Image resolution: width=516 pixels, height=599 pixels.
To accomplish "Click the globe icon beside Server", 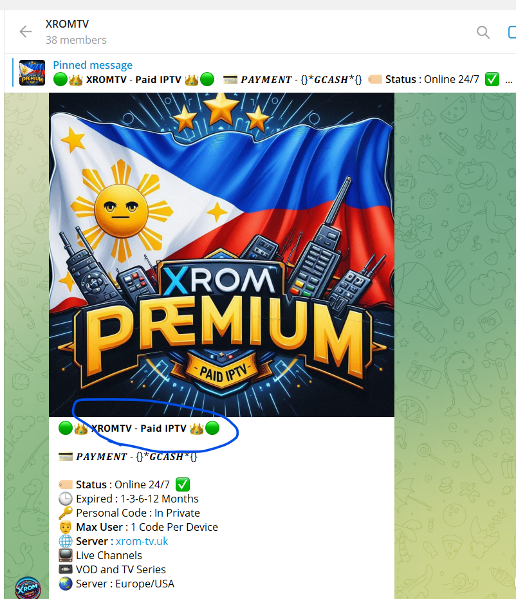I will (x=66, y=541).
